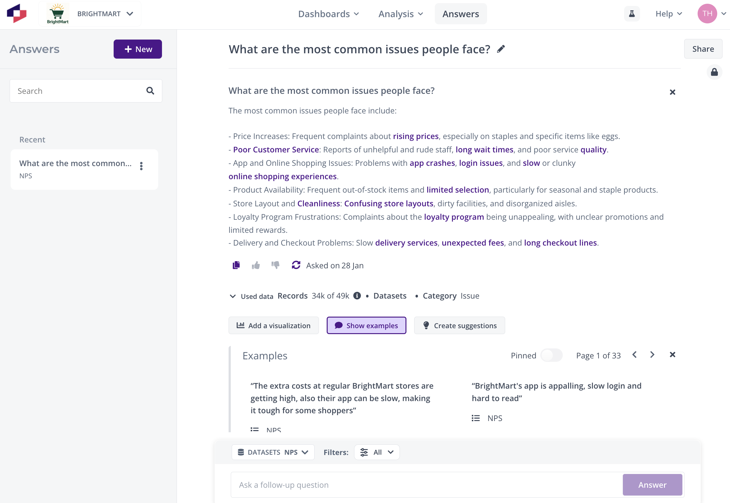The width and height of the screenshot is (730, 503).
Task: Click the app logo in the top-left corner
Action: [17, 13]
